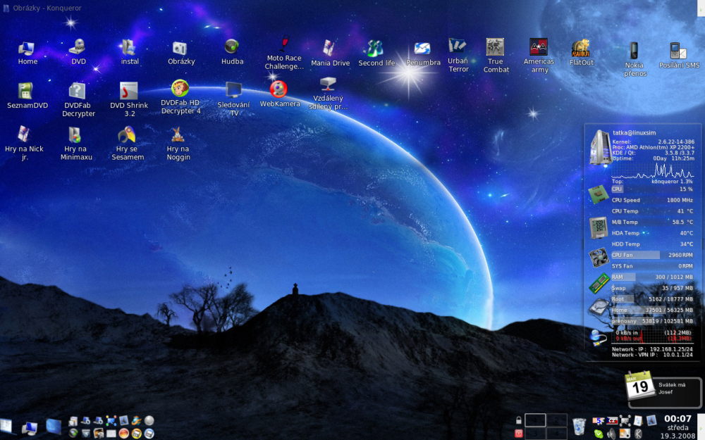The image size is (705, 440).
Task: Open the volume speaker tray icon
Action: pos(611,434)
